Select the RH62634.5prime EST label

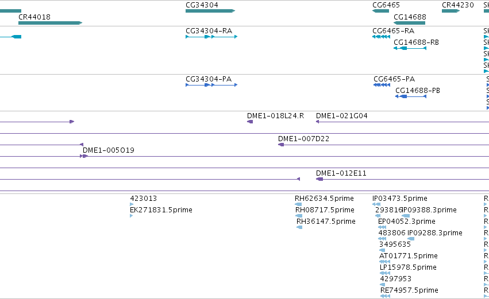[x=324, y=199]
